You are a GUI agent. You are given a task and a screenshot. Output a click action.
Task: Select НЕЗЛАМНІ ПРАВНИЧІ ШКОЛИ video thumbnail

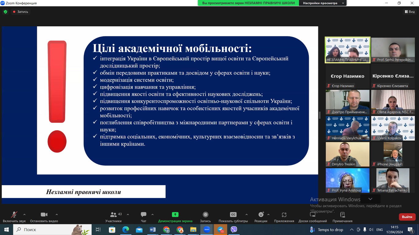tap(347, 50)
